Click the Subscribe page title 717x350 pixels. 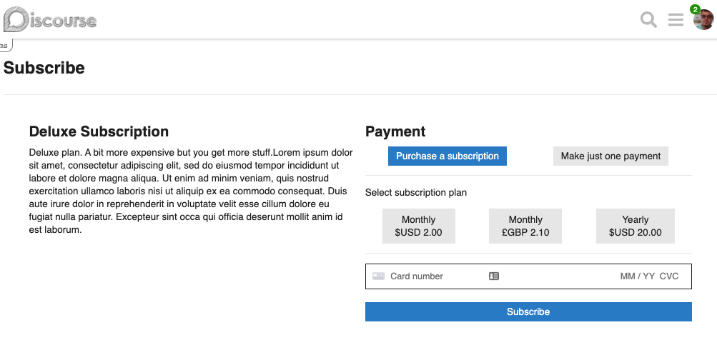[44, 68]
